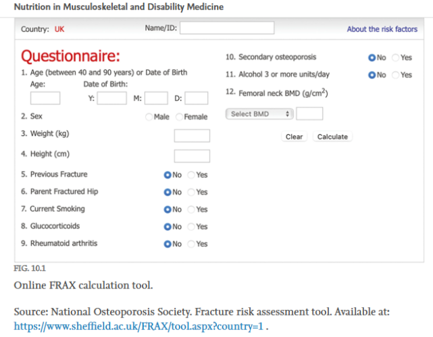Open the Select BMD dropdown
This screenshot has width=433, height=337.
(x=259, y=114)
